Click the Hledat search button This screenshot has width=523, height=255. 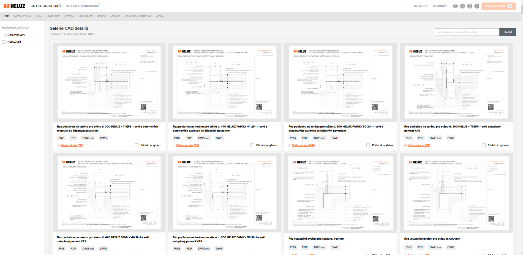[508, 32]
